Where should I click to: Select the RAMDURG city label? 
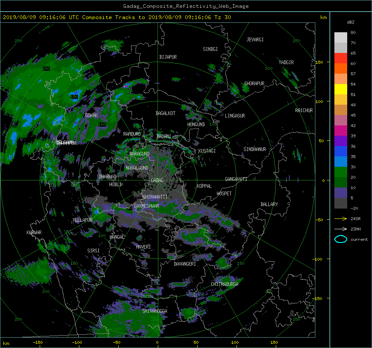click(132, 134)
